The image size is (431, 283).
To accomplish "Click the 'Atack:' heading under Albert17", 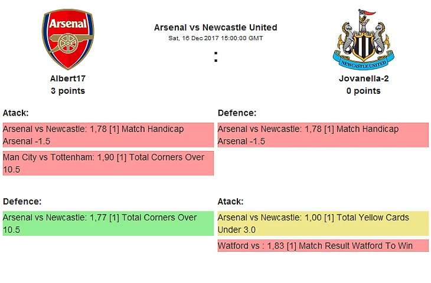I will [x=16, y=113].
